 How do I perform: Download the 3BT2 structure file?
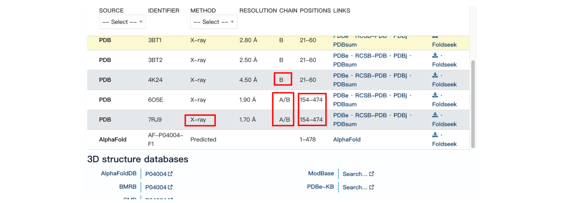click(x=435, y=55)
